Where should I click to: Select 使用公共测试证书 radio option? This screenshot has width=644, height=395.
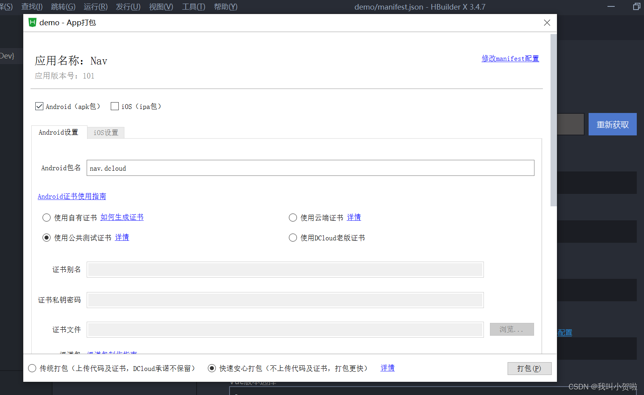[47, 238]
